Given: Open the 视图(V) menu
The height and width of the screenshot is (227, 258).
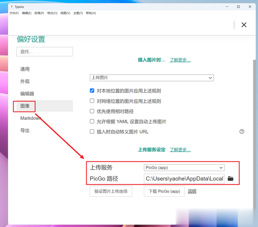Looking at the screenshot, I should [x=65, y=13].
